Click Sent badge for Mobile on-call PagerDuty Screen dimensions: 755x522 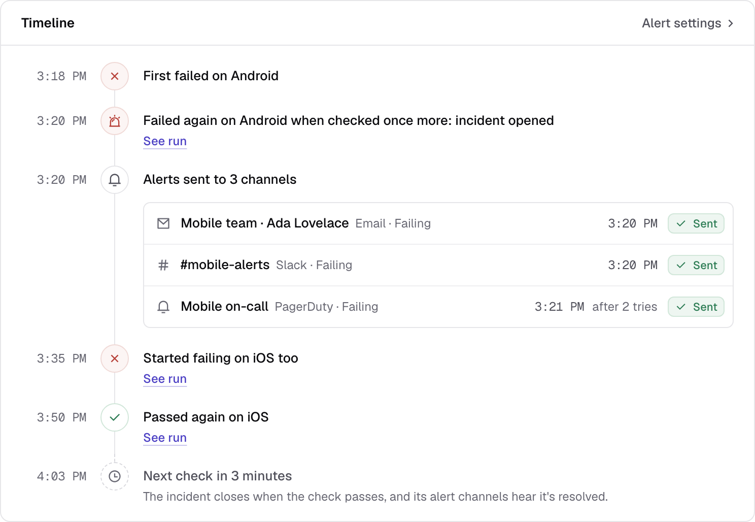coord(696,307)
